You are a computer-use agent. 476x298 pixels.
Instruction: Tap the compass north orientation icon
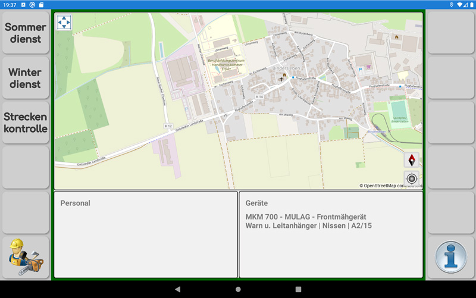point(412,160)
